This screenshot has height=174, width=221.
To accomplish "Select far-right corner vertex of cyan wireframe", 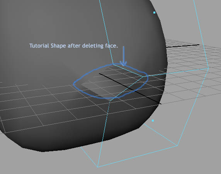I will pos(209,68).
